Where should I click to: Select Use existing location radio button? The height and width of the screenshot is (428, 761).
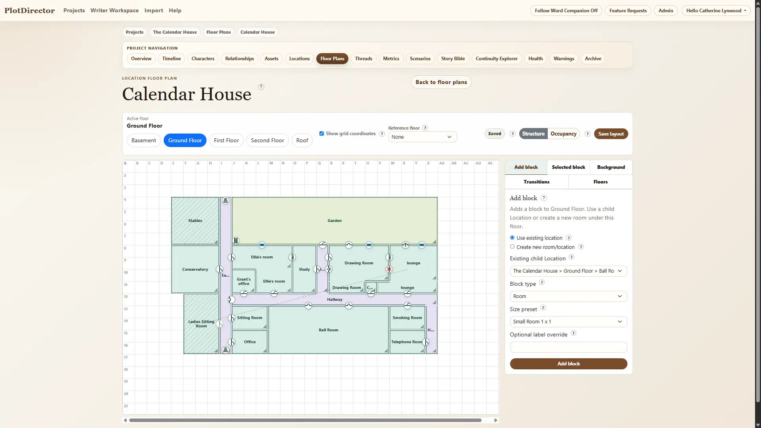512,238
